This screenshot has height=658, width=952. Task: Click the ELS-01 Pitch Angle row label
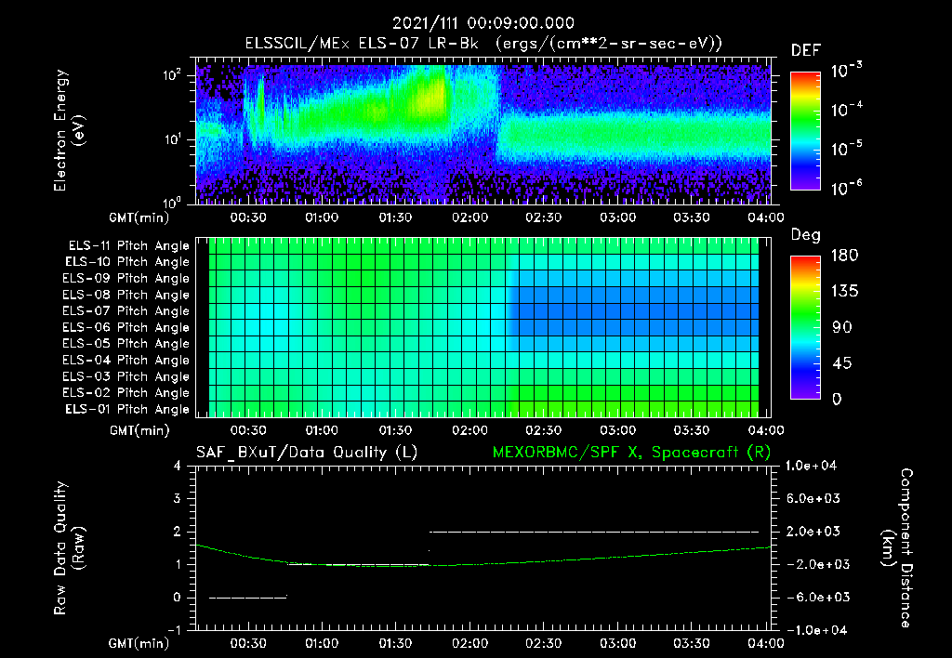coord(127,409)
